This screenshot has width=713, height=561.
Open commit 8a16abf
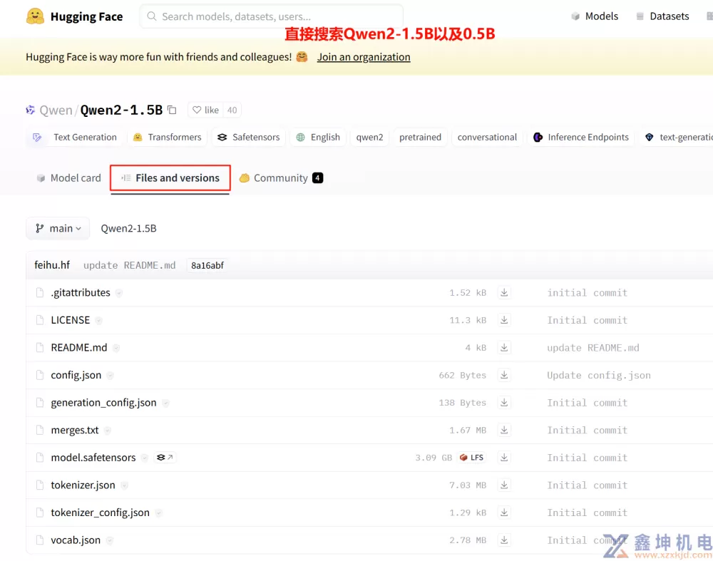click(207, 265)
